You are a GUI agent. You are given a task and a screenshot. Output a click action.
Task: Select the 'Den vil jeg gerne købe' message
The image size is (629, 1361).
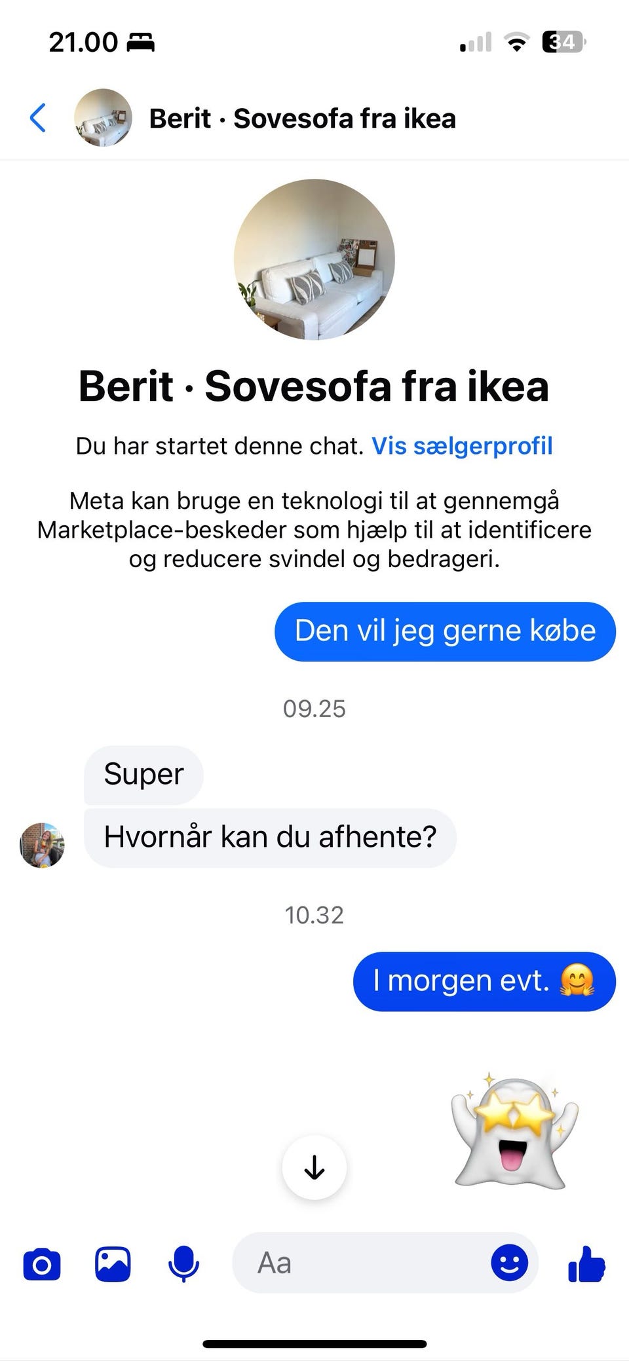pos(445,631)
